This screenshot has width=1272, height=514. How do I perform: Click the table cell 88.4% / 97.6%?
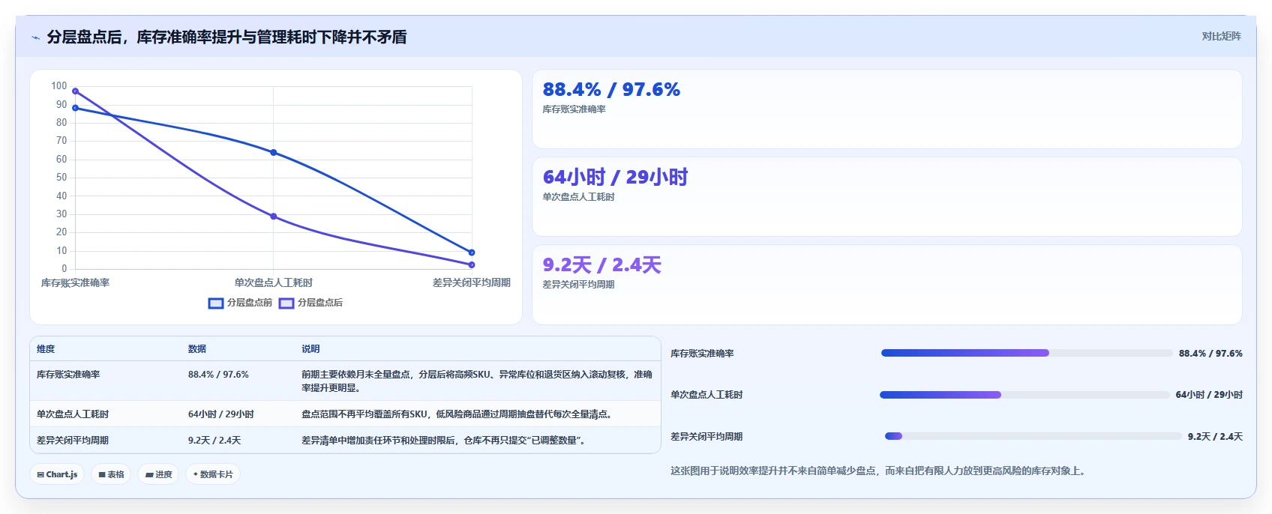218,375
